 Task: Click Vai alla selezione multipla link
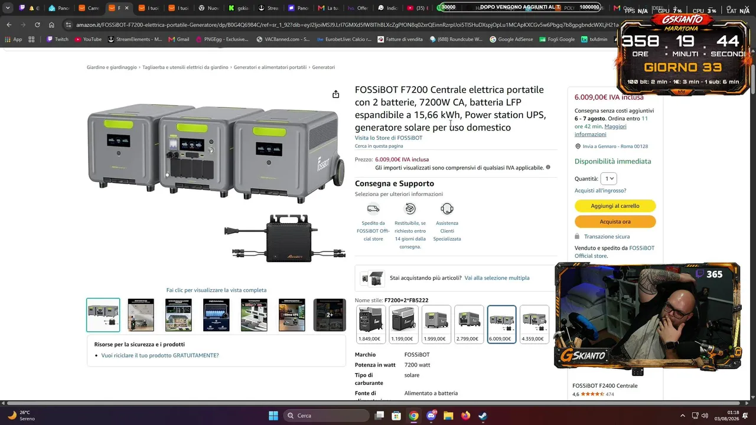(x=497, y=278)
